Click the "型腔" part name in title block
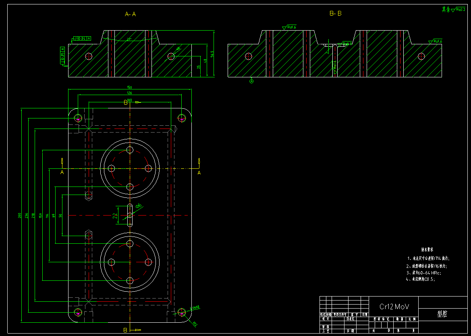Image resolution: width=471 pixels, height=336 pixels. [x=443, y=314]
